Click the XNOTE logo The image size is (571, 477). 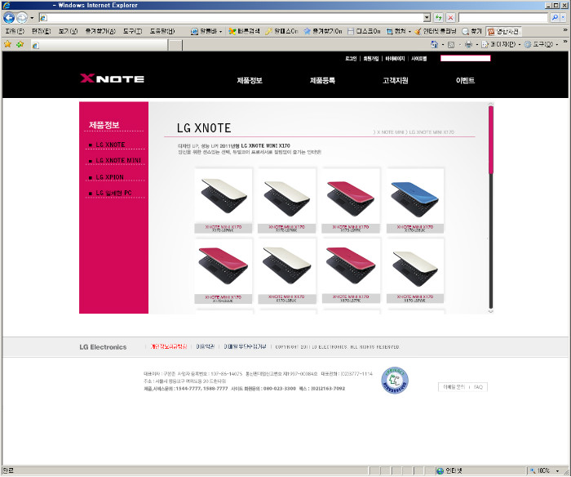click(113, 78)
